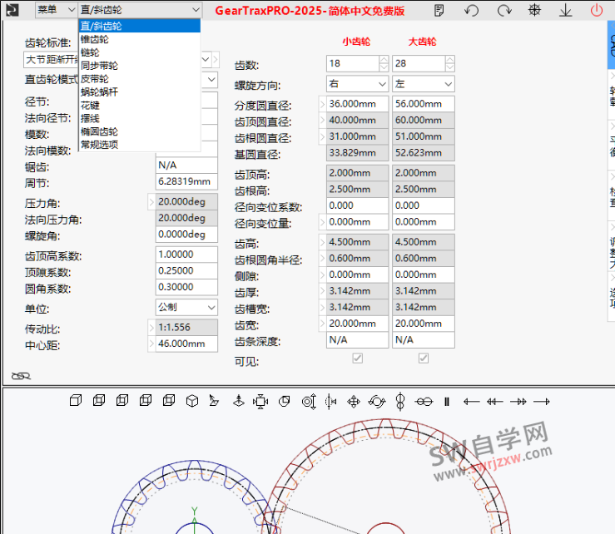Expand the arrow beside 传动比 field
This screenshot has width=615, height=534.
tap(151, 328)
